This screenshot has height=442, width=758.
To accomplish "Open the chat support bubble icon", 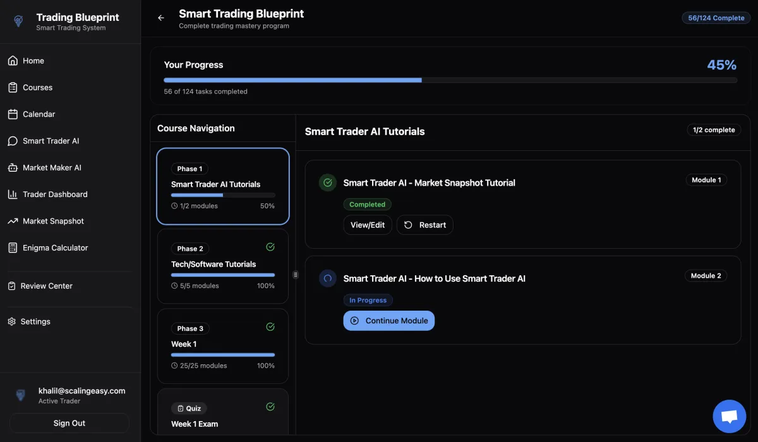I will [x=729, y=416].
